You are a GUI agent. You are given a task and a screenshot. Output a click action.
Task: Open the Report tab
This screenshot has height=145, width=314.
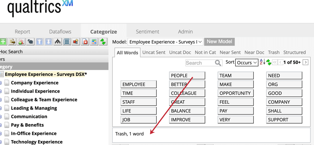pos(23,32)
